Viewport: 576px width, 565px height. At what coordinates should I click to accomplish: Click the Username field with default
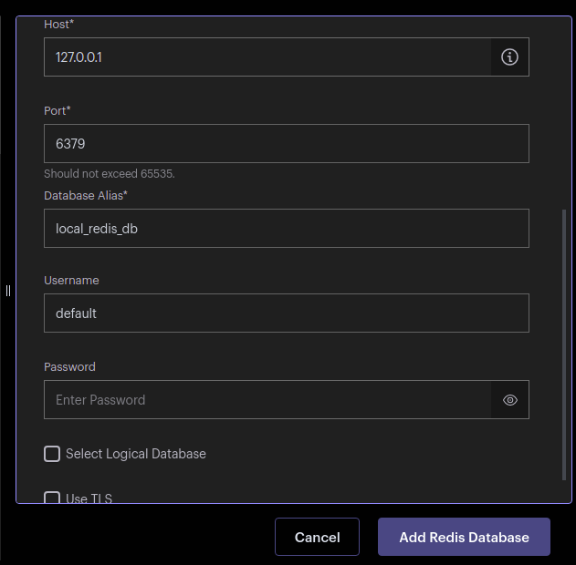pos(287,313)
